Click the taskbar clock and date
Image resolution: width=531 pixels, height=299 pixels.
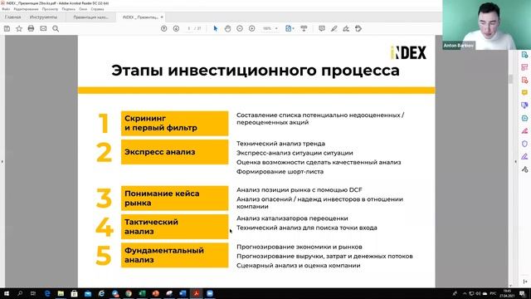pos(507,293)
